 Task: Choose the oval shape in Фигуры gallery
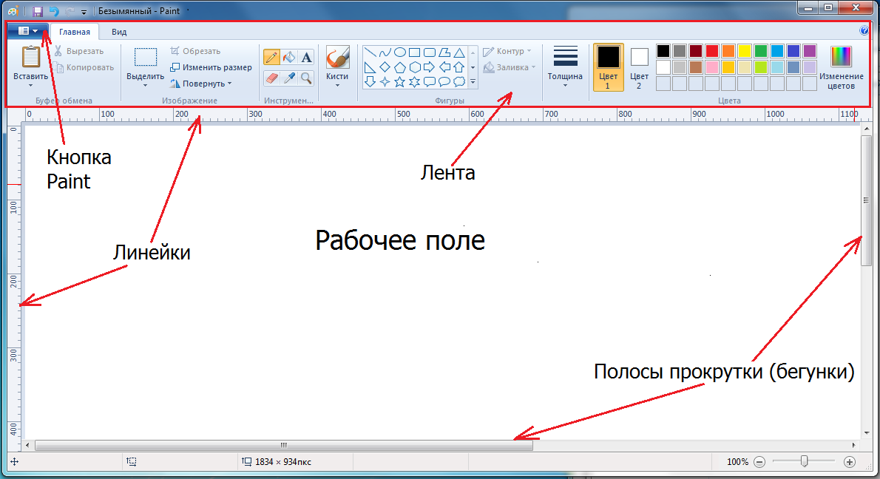tap(399, 52)
